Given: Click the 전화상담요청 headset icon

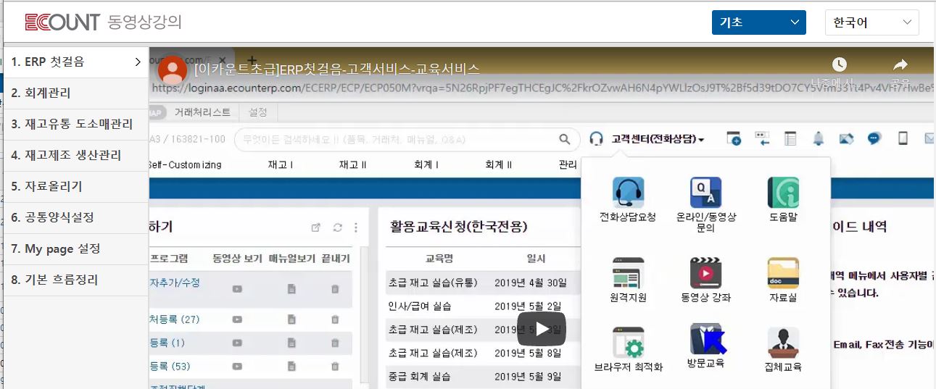Looking at the screenshot, I should point(628,193).
